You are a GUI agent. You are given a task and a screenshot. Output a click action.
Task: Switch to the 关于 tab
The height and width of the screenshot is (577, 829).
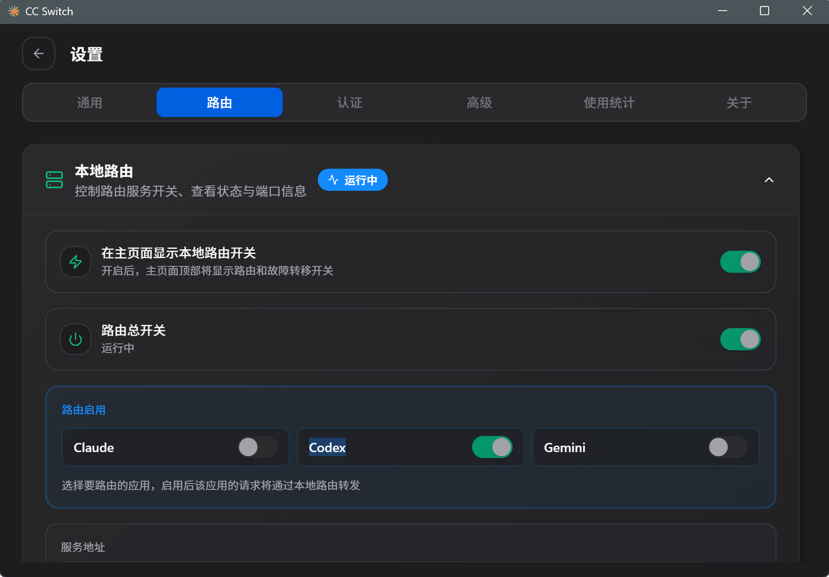(739, 103)
